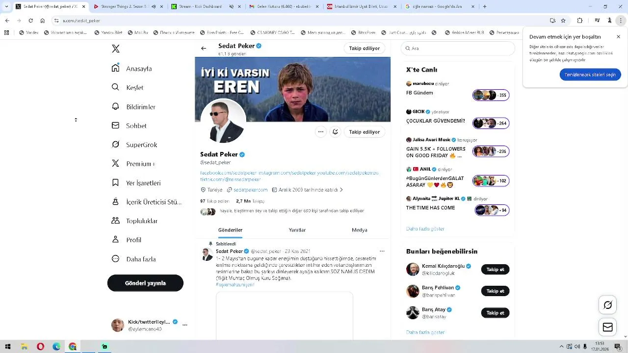Open the three-dot more options on profile
Viewport: 628px width, 353px height.
pos(320,132)
